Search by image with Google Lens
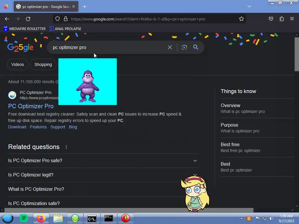 pyautogui.click(x=184, y=47)
